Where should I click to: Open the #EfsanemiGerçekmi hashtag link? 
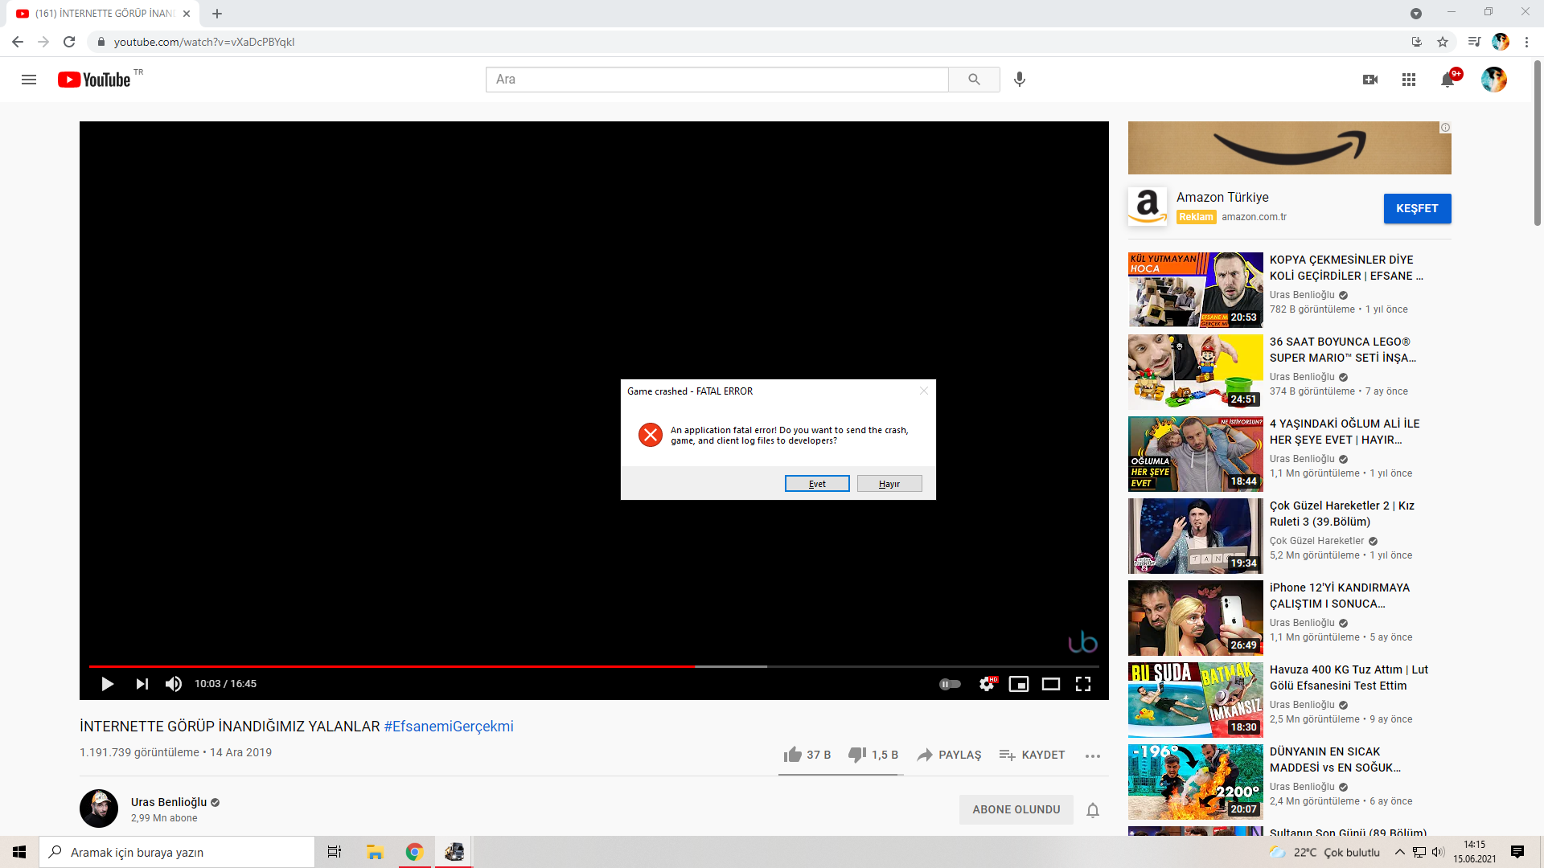tap(449, 727)
